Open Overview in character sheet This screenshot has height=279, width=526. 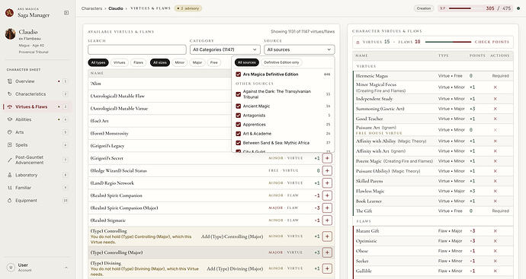(x=37, y=81)
